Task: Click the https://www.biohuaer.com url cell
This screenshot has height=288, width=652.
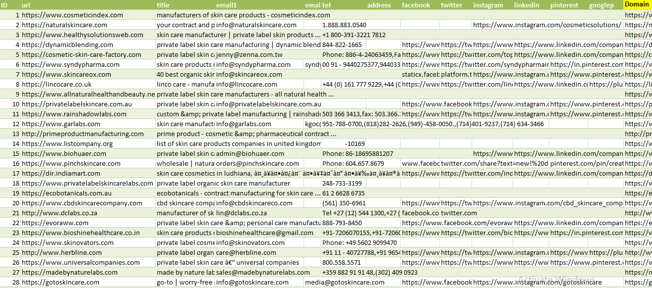Action: click(x=88, y=153)
